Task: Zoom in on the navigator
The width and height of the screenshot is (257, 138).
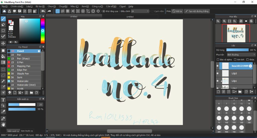Action: (224, 21)
